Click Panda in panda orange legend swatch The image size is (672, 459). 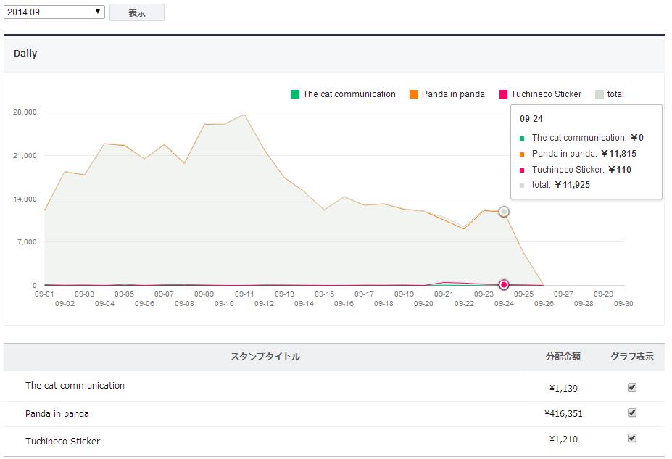tap(414, 94)
